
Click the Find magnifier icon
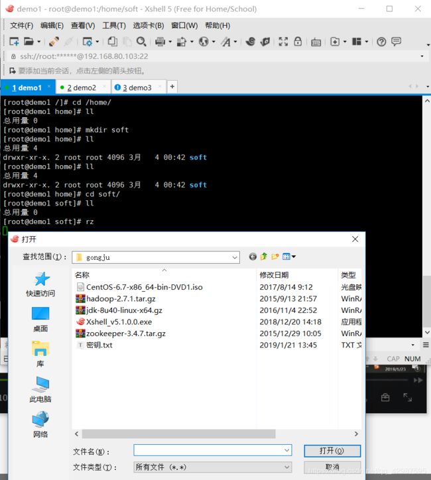[x=141, y=41]
